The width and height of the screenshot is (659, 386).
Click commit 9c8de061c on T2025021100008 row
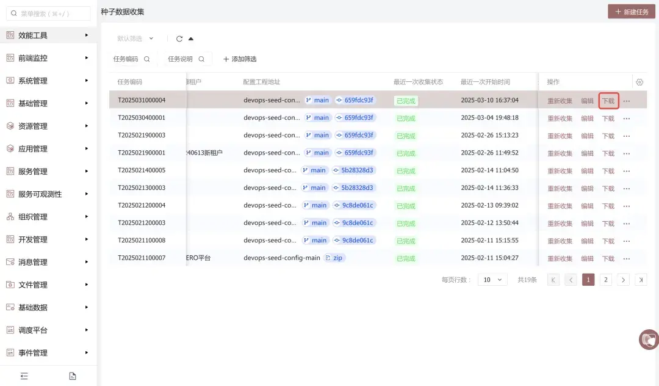[x=354, y=240]
